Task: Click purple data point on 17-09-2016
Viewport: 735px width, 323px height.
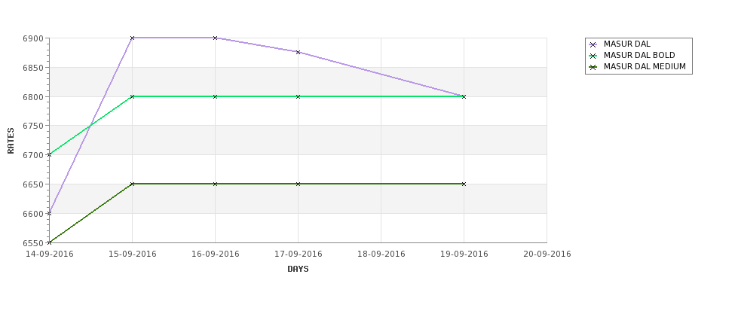Action: (298, 52)
